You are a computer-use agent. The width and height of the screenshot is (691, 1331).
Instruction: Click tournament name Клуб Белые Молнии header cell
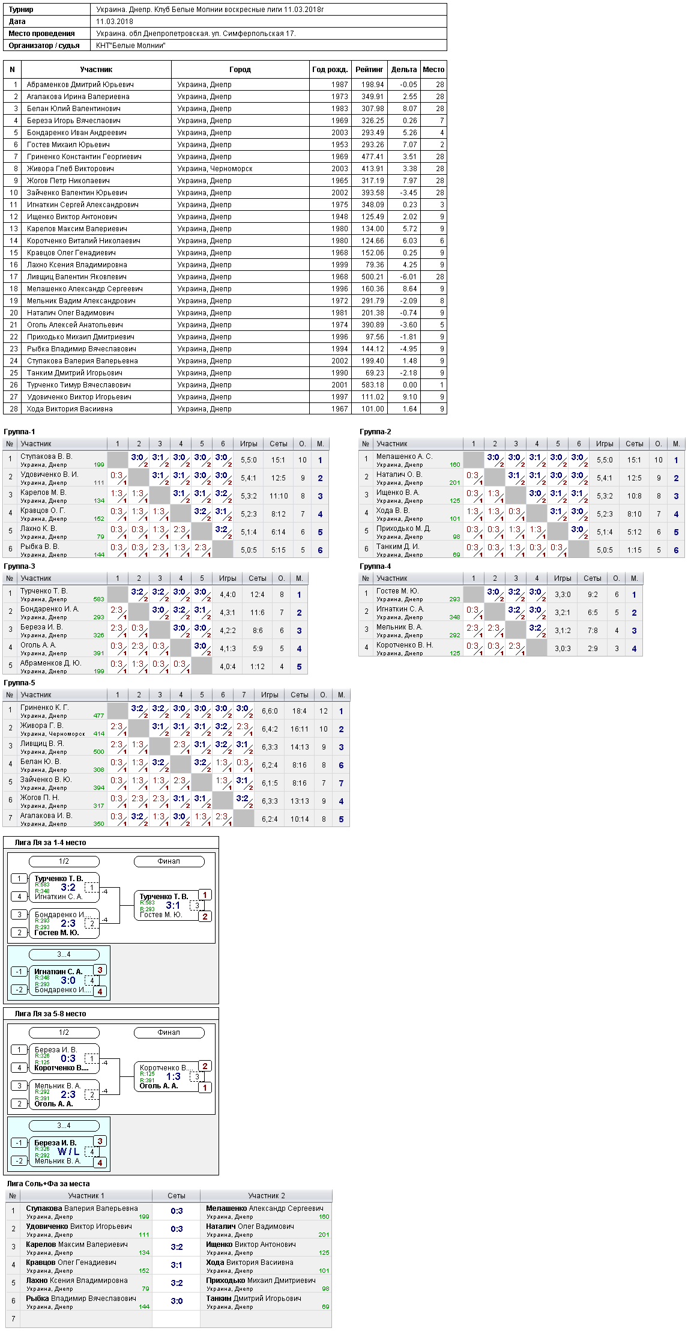click(x=269, y=10)
